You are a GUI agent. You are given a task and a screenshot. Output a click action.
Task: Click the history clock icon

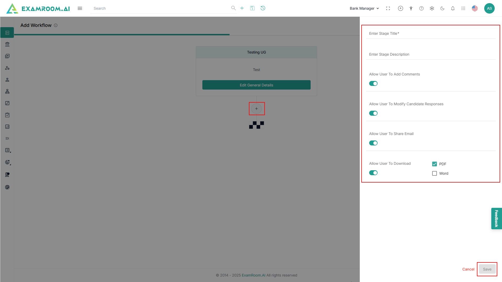pos(263,8)
